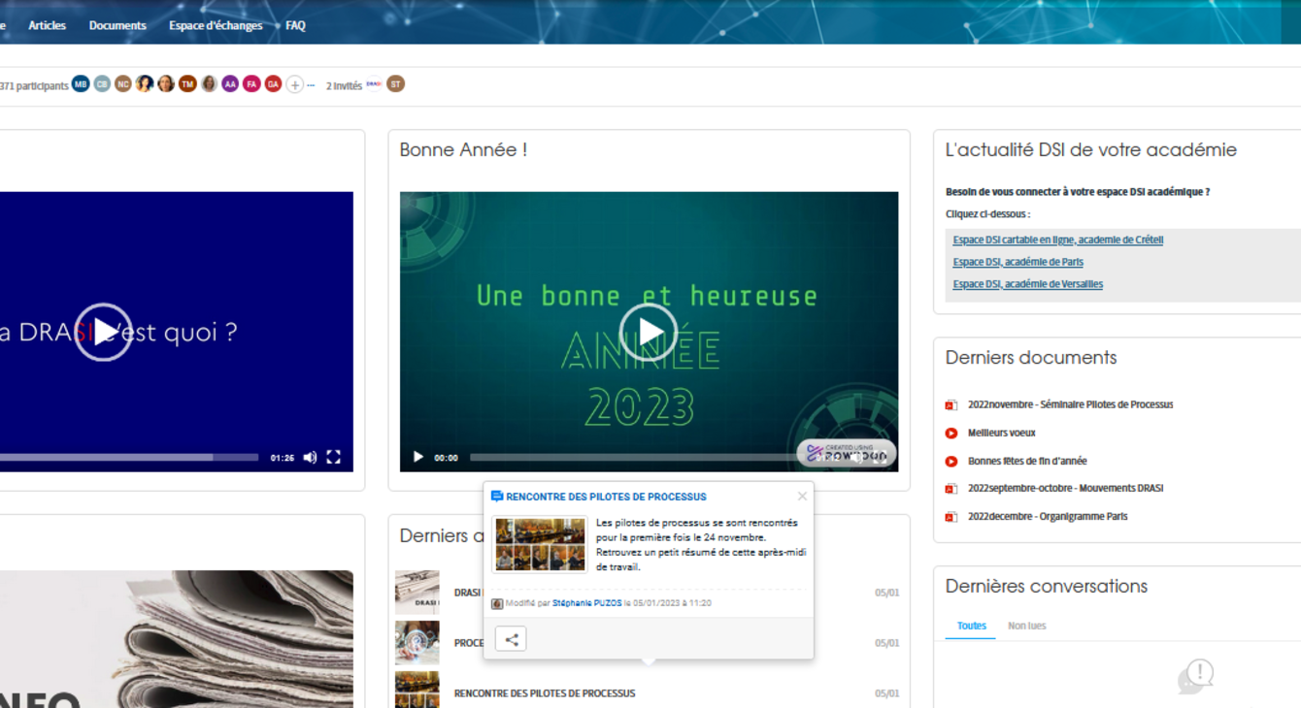
Task: Click the second article thumbnail with the question mark image
Action: pyautogui.click(x=417, y=643)
